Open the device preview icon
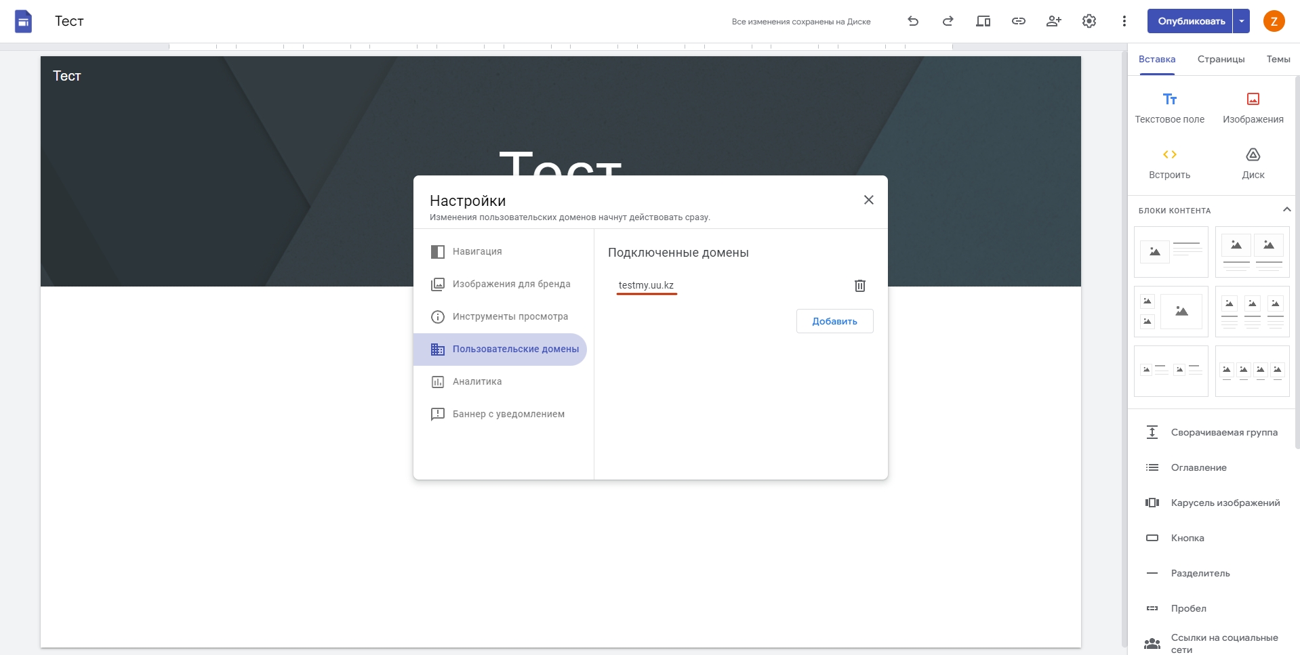The image size is (1300, 655). [x=983, y=21]
